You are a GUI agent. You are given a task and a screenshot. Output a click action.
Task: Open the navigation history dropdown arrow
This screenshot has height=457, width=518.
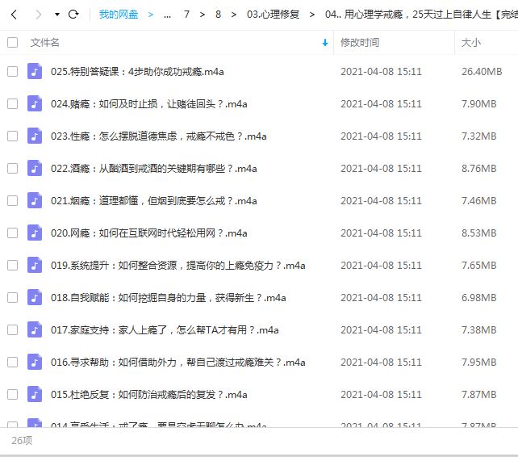56,15
